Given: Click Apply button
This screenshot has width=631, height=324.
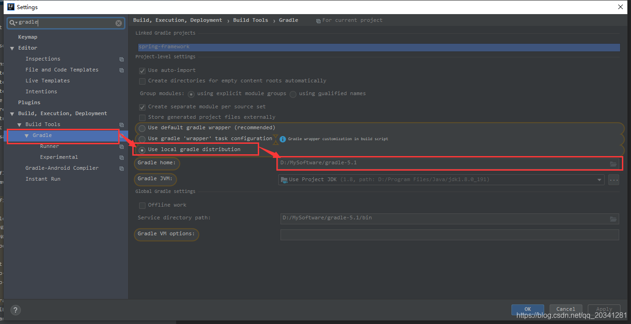Looking at the screenshot, I should pyautogui.click(x=604, y=309).
